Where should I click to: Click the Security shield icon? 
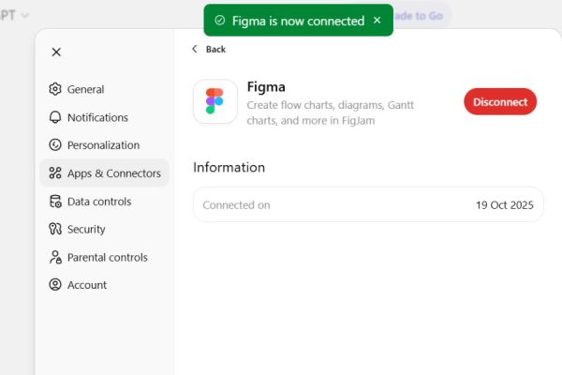pos(55,229)
